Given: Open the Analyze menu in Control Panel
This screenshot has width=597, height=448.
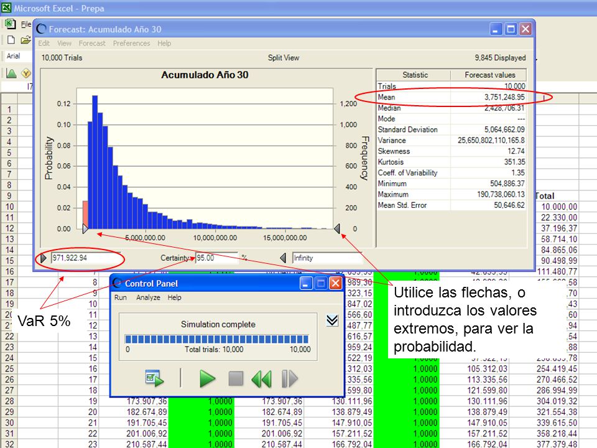Looking at the screenshot, I should coord(148,297).
